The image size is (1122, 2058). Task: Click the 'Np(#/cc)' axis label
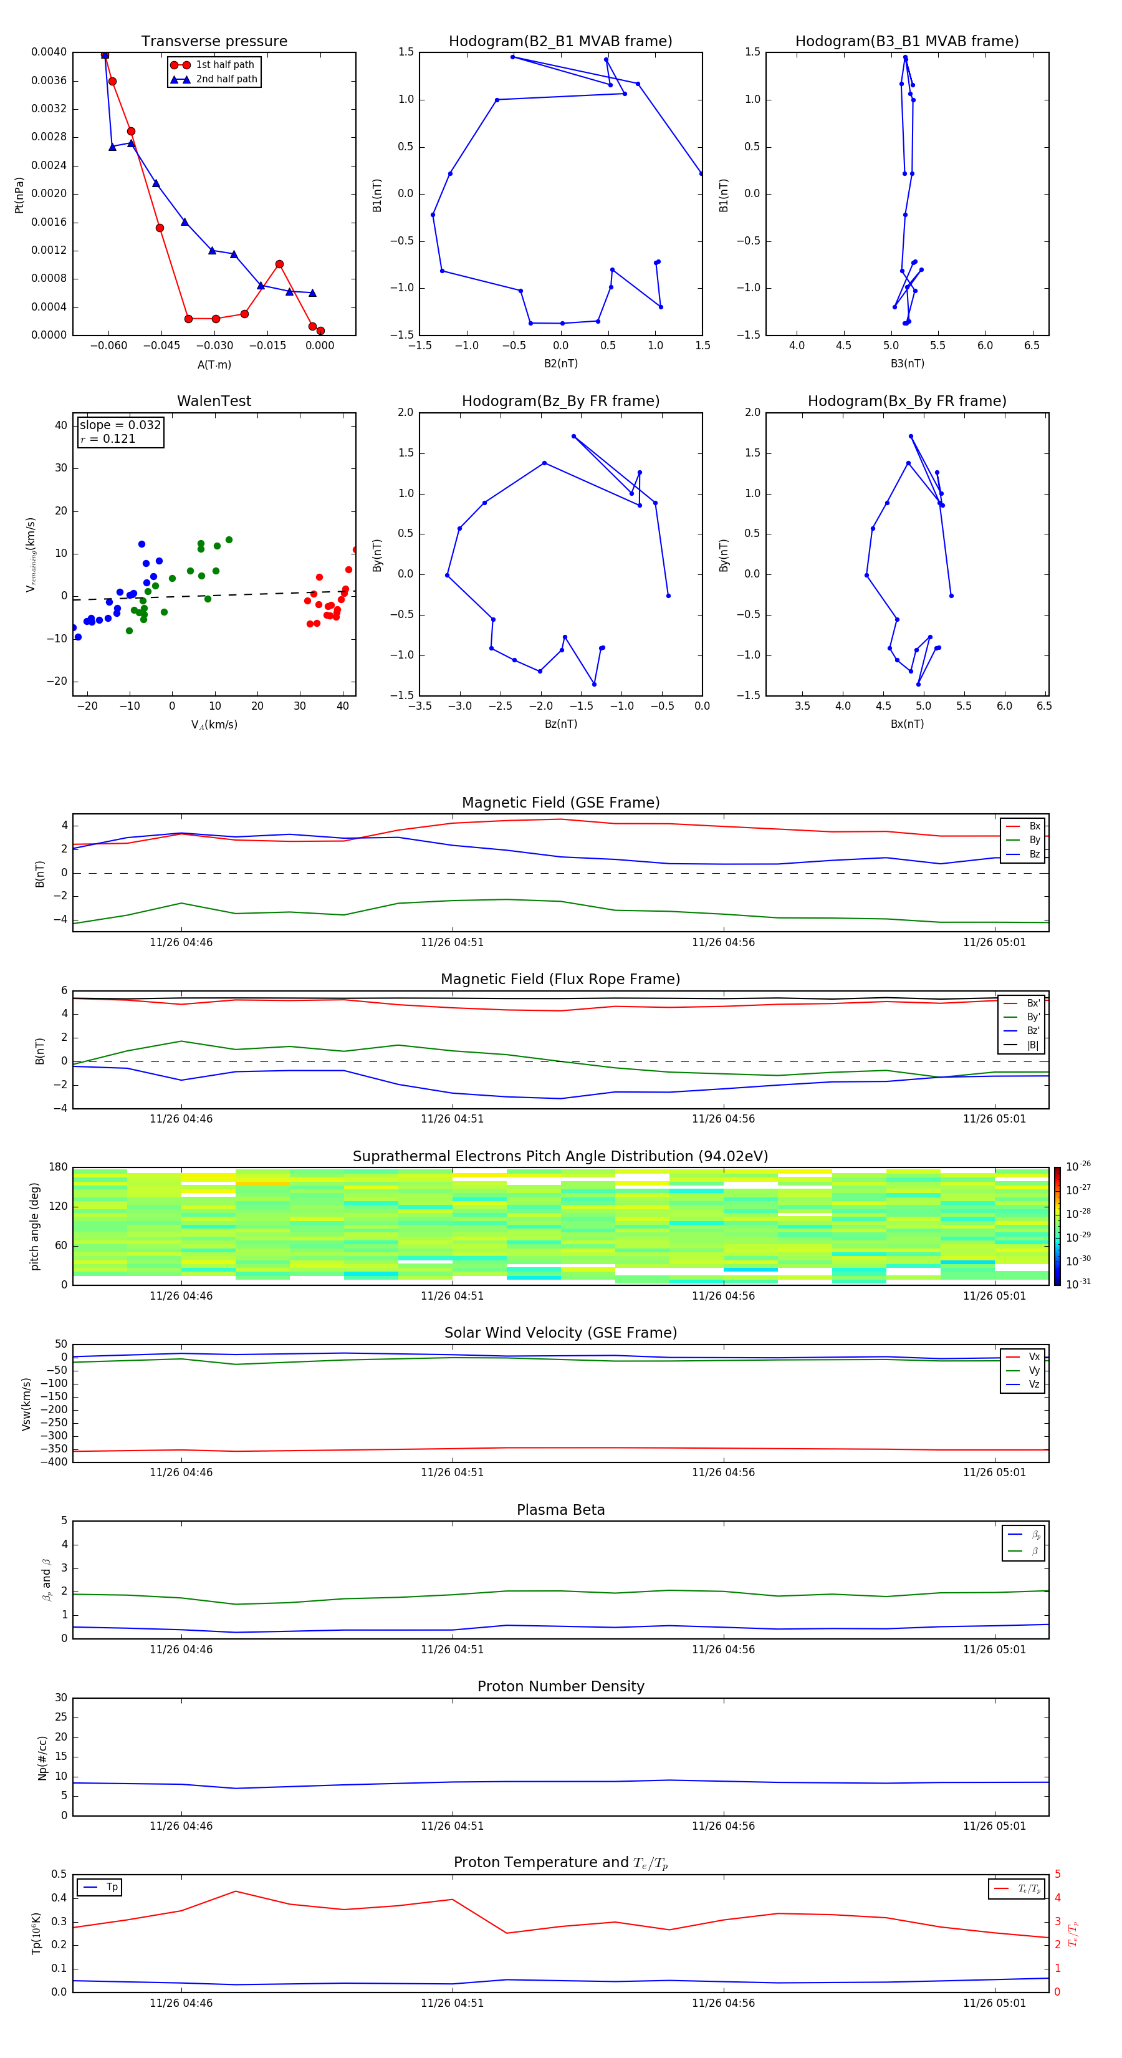tap(42, 1757)
